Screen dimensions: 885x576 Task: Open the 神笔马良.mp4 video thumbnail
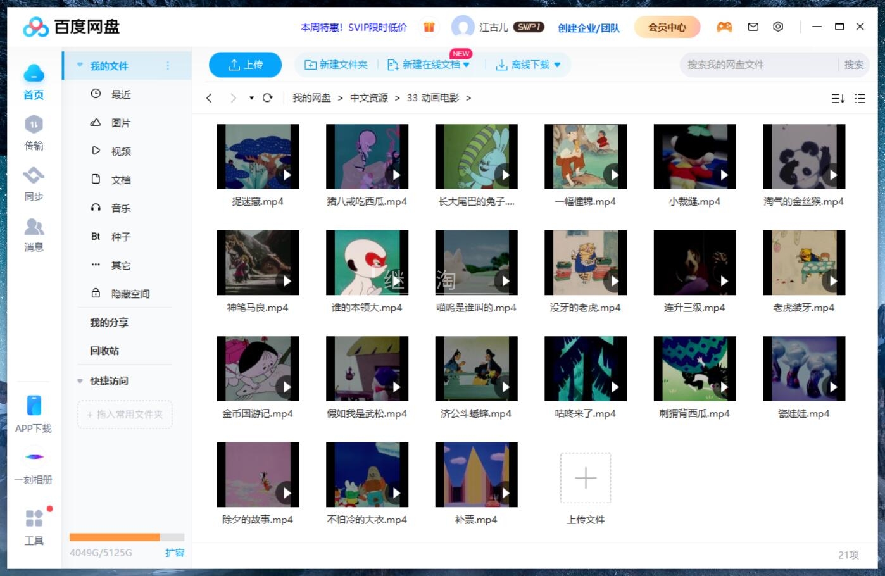coord(258,263)
